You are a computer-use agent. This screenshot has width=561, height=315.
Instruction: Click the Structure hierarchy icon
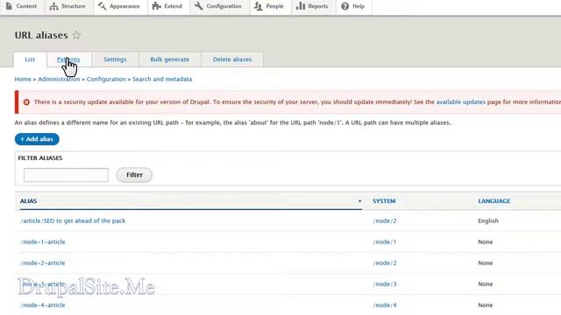pos(53,6)
